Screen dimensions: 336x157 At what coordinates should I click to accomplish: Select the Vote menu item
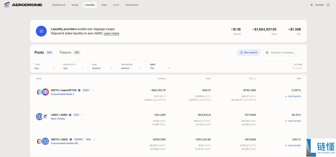pyautogui.click(x=104, y=5)
